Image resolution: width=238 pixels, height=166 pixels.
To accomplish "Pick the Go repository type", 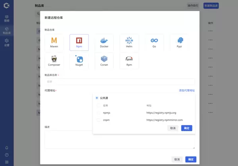I will pos(154,42).
